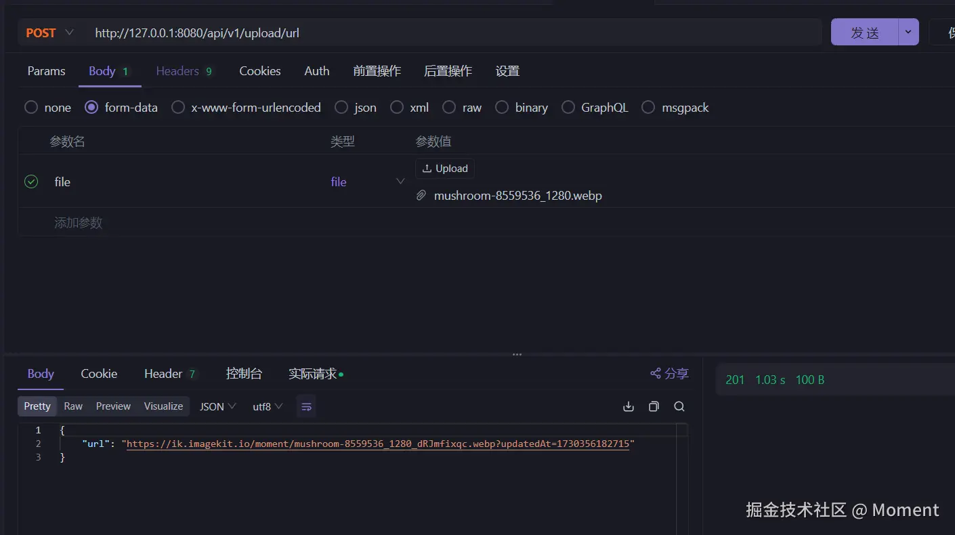Viewport: 955px width, 535px height.
Task: Select the Preview view mode
Action: 113,406
